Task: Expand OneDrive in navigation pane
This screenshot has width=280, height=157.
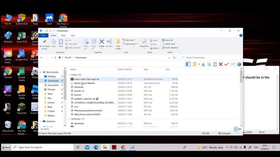Action: (40, 121)
